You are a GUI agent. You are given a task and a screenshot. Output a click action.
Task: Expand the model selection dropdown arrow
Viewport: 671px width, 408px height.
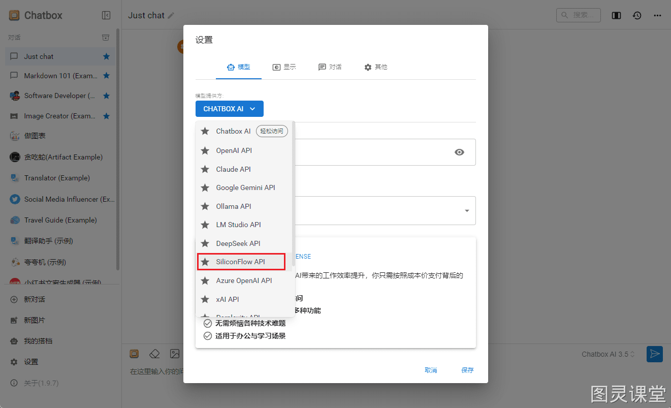pos(467,211)
